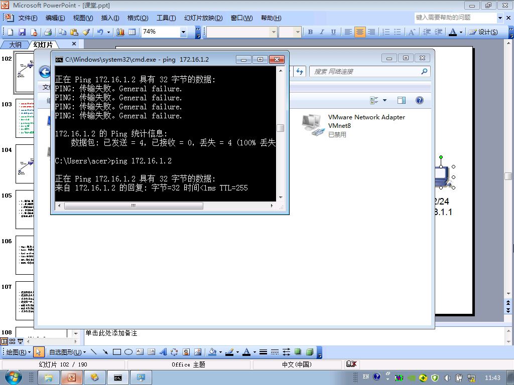Insert a chart from toolbar
The image size is (514, 385).
point(120,32)
